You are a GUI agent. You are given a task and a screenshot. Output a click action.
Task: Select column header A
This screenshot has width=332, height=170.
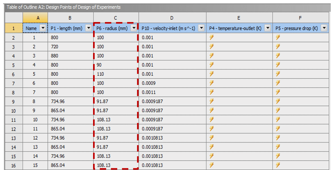coord(35,18)
